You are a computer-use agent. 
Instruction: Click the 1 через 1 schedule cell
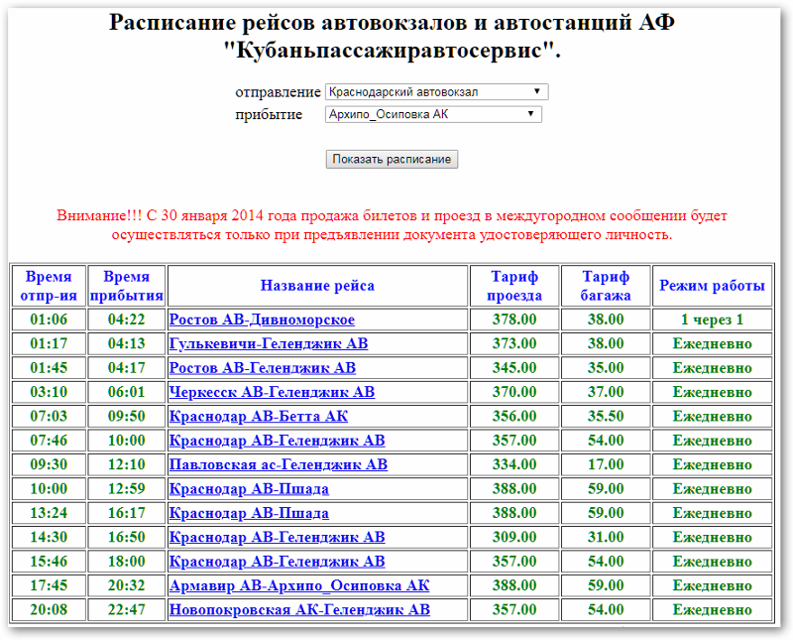[x=712, y=320]
